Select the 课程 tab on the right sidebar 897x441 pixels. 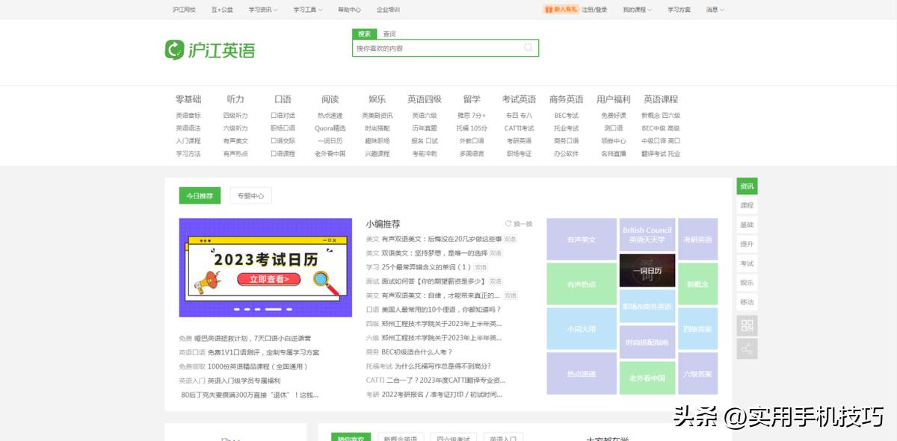pyautogui.click(x=747, y=205)
